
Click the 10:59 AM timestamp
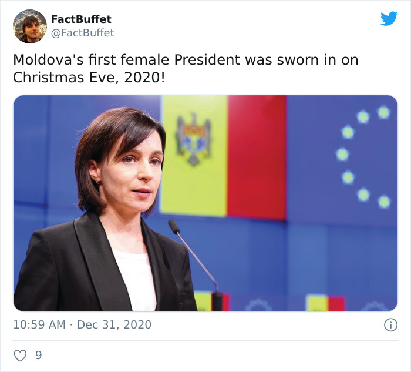coord(38,324)
